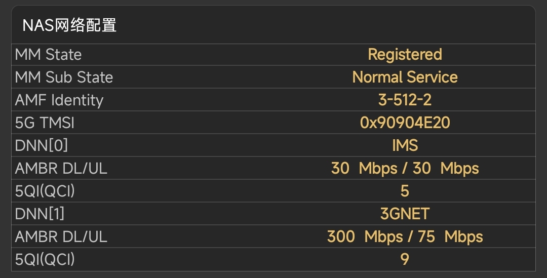The height and width of the screenshot is (278, 547).
Task: Select the MM State row label
Action: pyautogui.click(x=48, y=55)
